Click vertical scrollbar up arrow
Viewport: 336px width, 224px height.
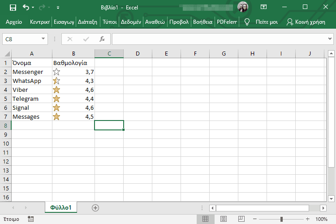[x=331, y=53]
